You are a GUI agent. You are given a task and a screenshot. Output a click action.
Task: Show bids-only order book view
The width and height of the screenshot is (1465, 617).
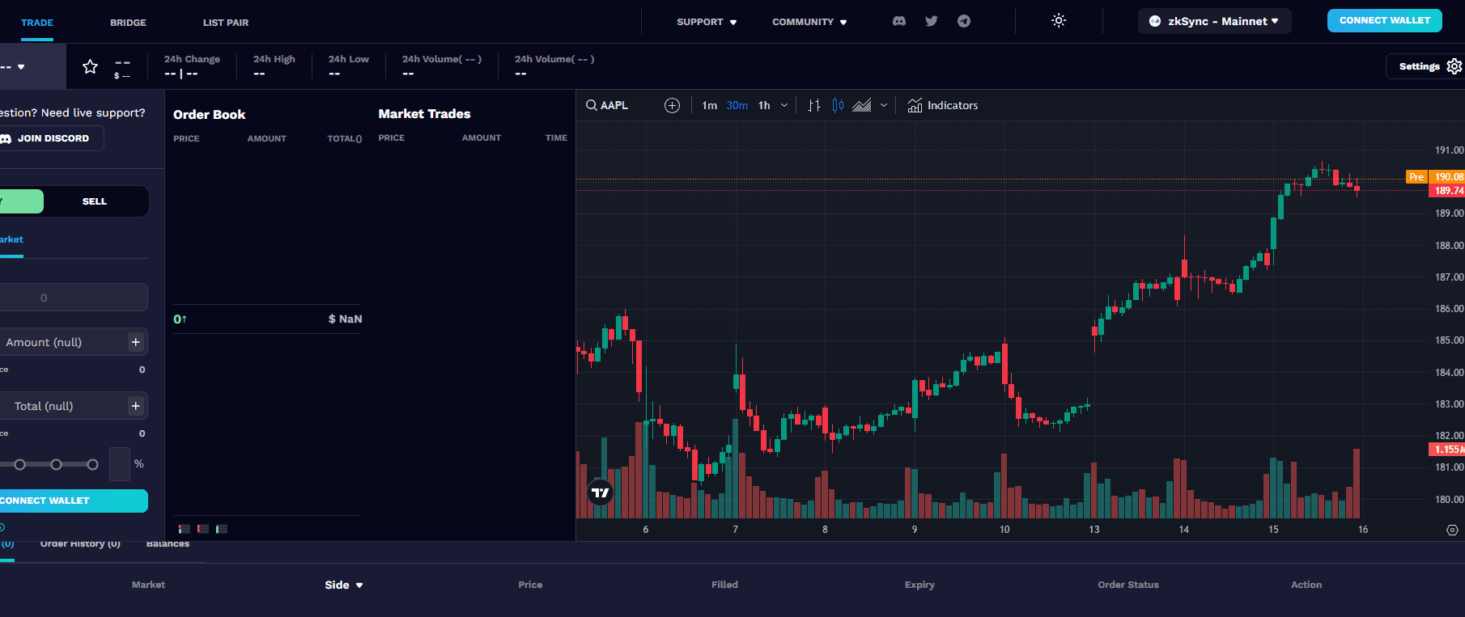222,529
